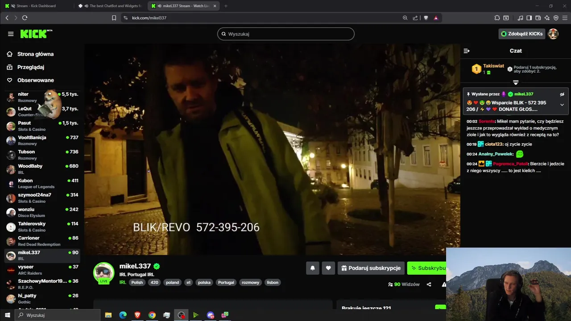Image resolution: width=571 pixels, height=321 pixels.
Task: Click the mikeL337 channel name
Action: click(x=135, y=266)
